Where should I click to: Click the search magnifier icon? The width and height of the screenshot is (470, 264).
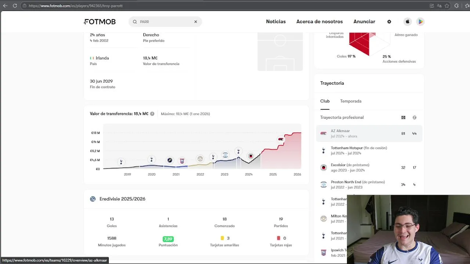(x=135, y=22)
